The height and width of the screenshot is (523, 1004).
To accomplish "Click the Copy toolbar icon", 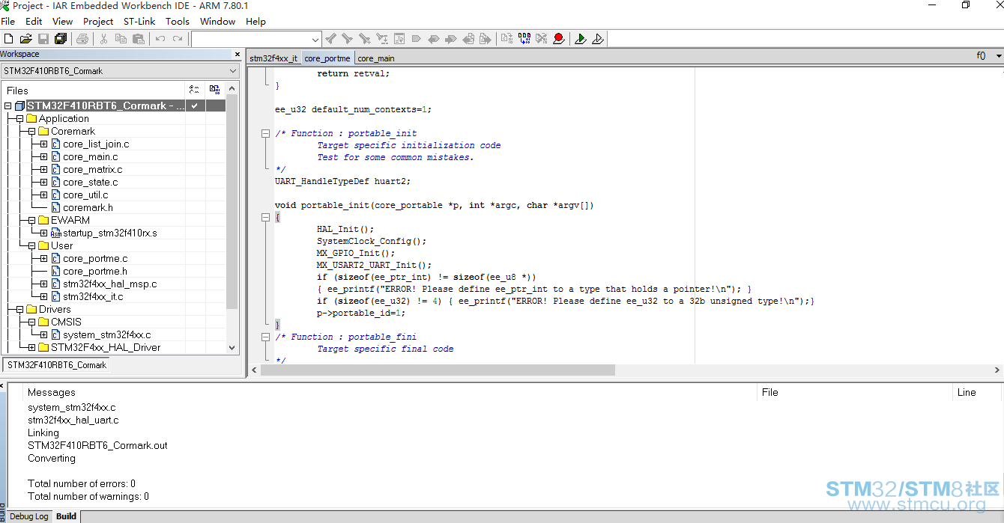I will coord(121,39).
